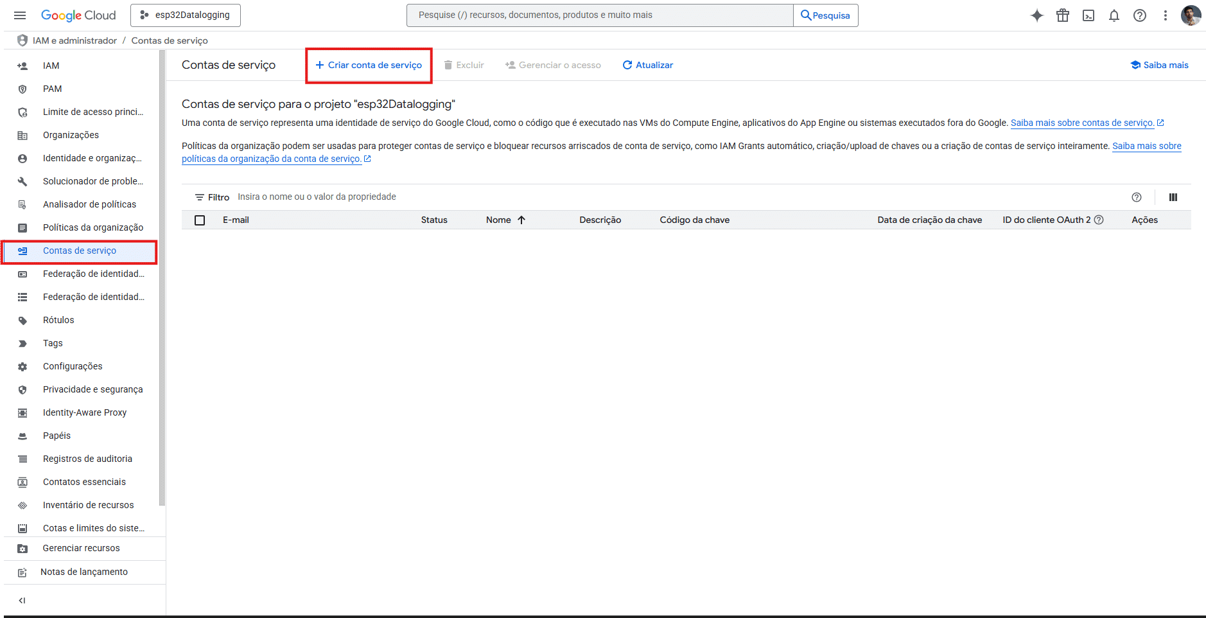Image resolution: width=1206 pixels, height=618 pixels.
Task: Open Registros de auditoria in sidebar
Action: (87, 459)
